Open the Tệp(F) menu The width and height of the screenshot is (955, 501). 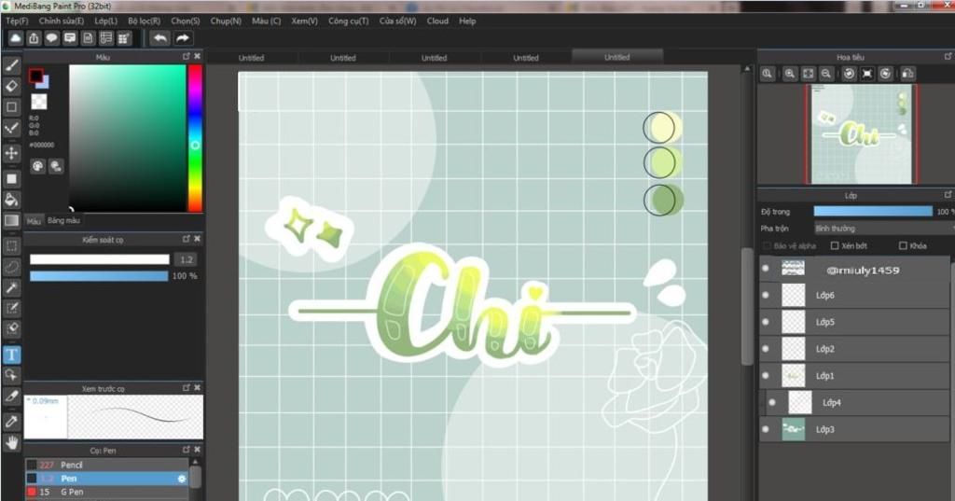pos(17,21)
